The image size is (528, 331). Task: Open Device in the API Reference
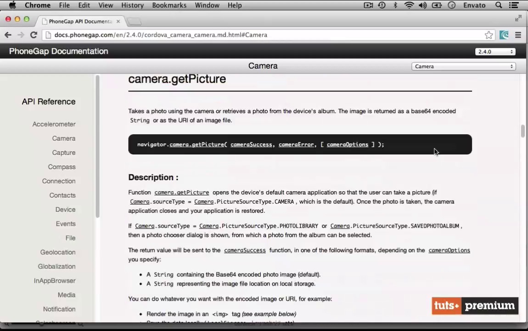(65, 209)
